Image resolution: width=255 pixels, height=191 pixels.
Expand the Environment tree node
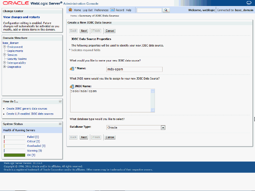(x=4, y=47)
